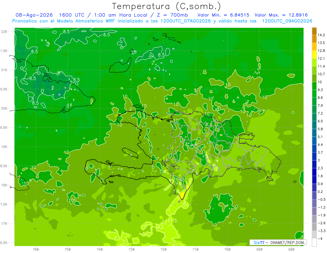Click the '-4' colorbar value

coord(320,239)
